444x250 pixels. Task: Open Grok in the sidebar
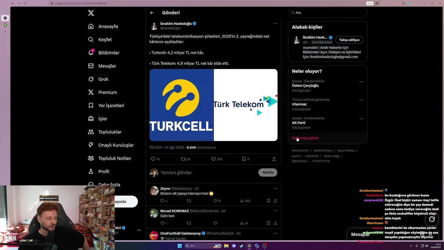click(98, 79)
